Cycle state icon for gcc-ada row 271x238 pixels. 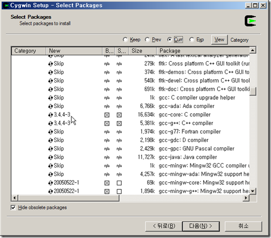click(x=51, y=106)
